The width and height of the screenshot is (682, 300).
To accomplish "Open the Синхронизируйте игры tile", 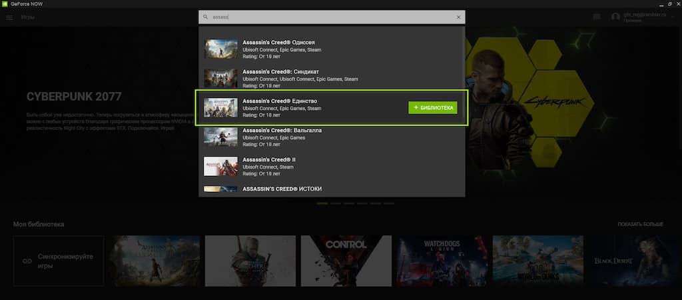I will (59, 261).
